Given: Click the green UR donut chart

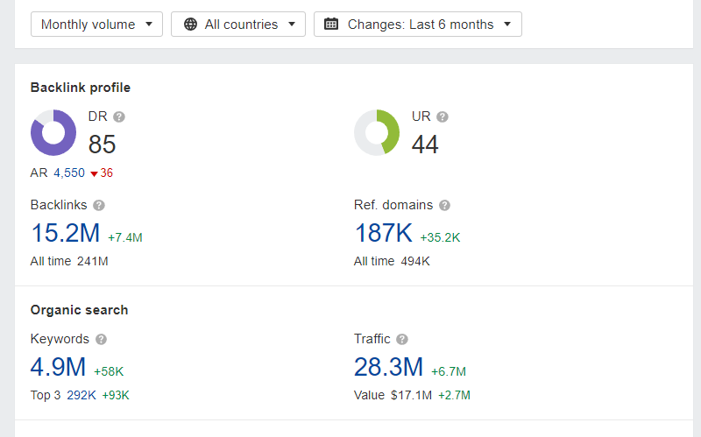Looking at the screenshot, I should pos(377,132).
